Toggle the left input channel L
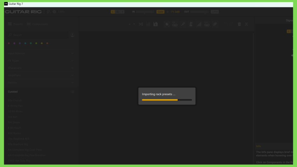Viewport: 297px width, 167px height. (x=113, y=12)
